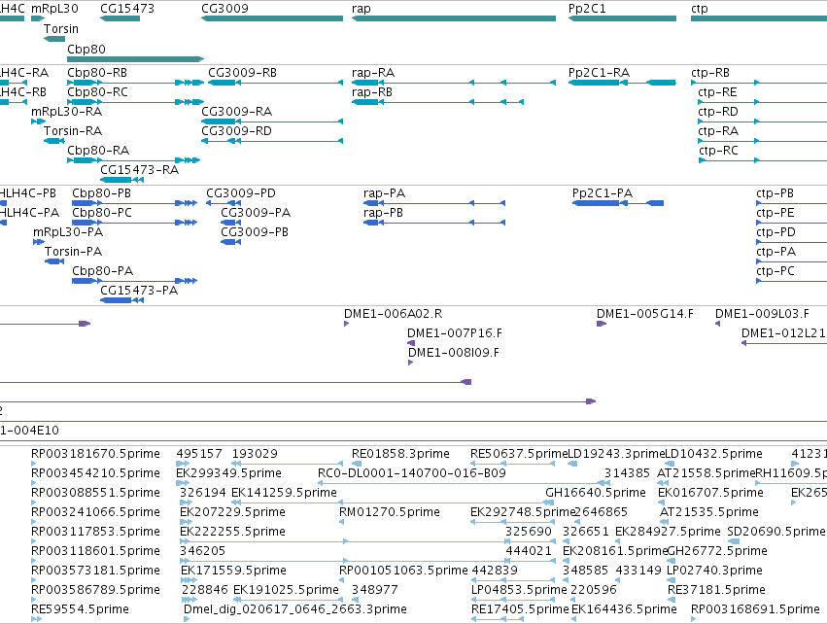Select transcript ctp-RC
The width and height of the screenshot is (827, 624).
(x=718, y=151)
